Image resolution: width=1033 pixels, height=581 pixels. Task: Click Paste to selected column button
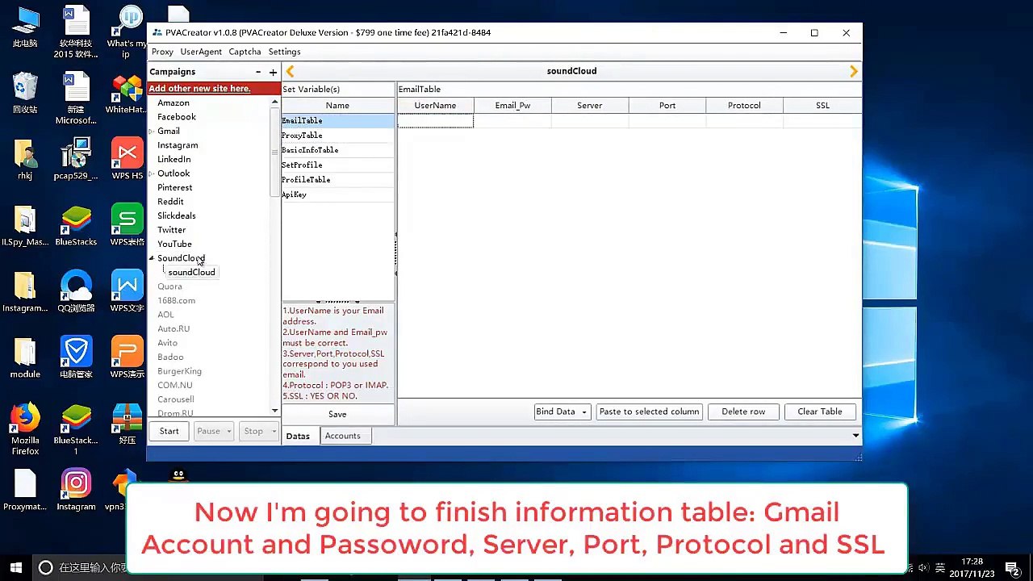point(649,412)
